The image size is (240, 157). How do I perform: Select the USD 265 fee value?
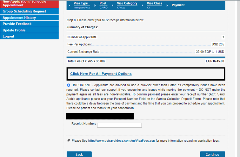point(218,44)
